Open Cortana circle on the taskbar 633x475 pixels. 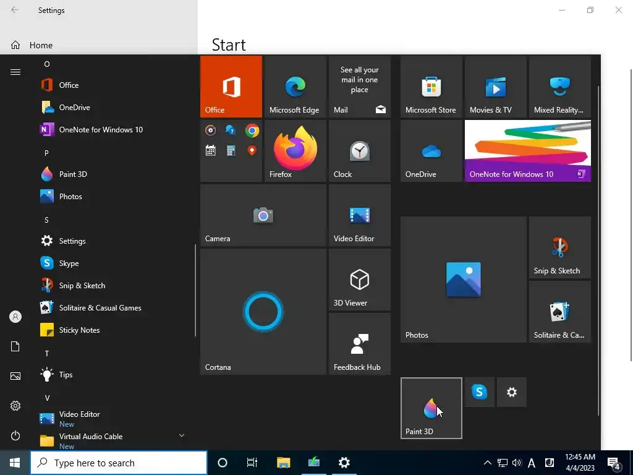[223, 463]
